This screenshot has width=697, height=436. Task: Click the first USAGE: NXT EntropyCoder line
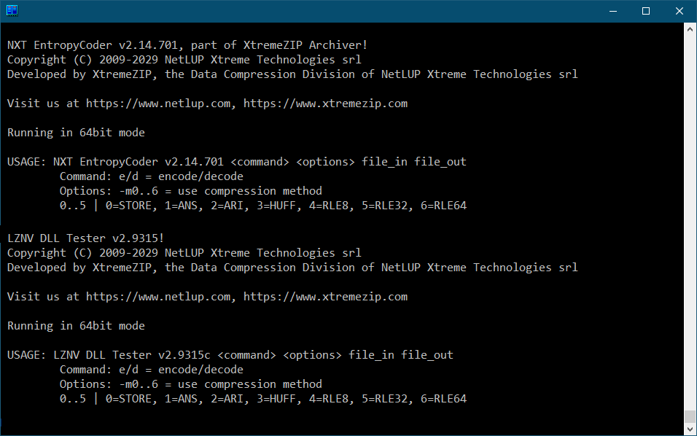tap(236, 162)
